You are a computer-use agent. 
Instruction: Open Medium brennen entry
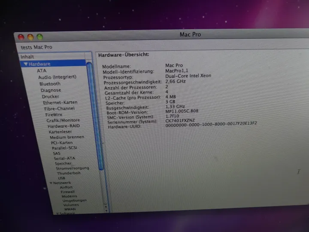pos(67,137)
